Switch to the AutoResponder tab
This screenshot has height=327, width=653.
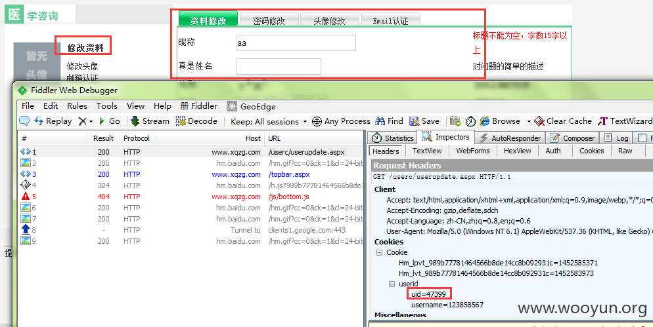click(x=510, y=138)
